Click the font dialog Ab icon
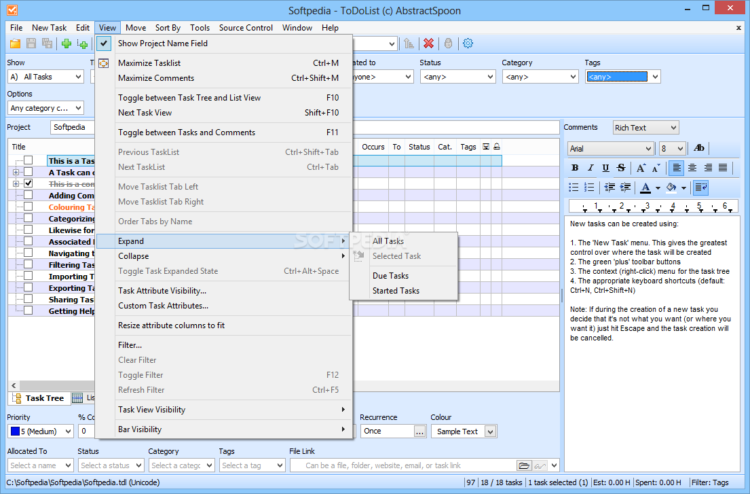Viewport: 750px width, 494px height. (x=699, y=148)
